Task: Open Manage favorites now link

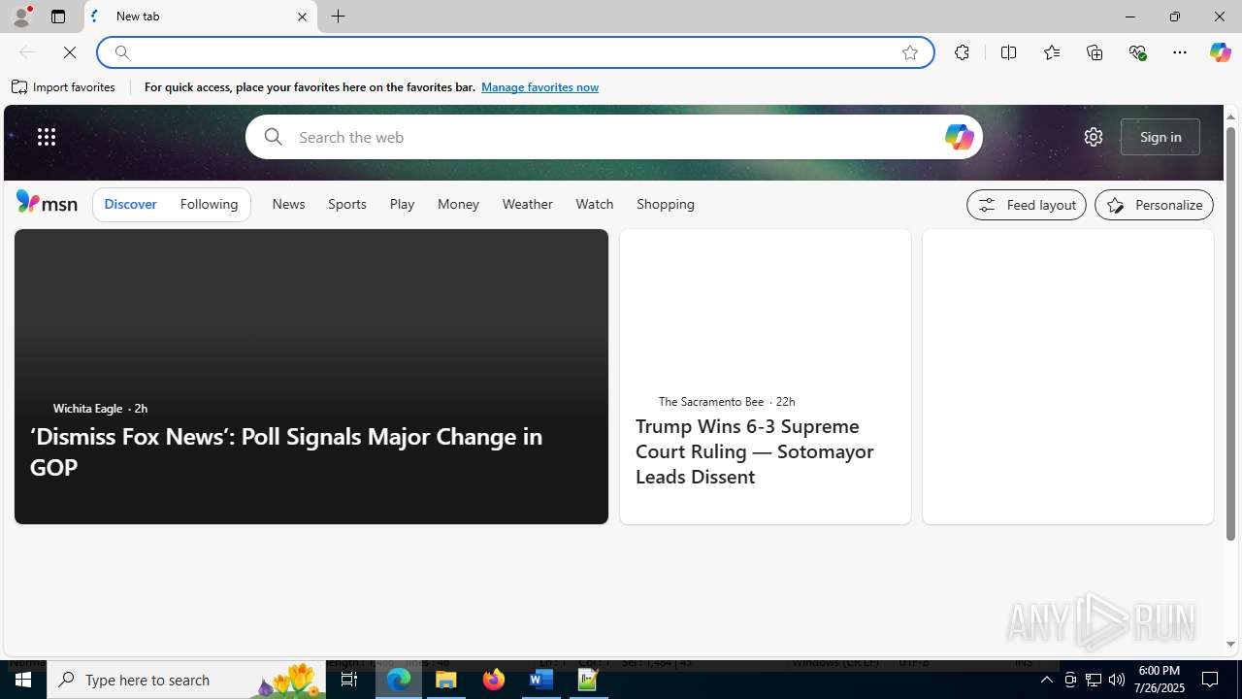Action: tap(539, 87)
